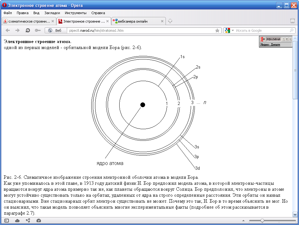Click the vertical scrollbar up arrow
The image size is (299, 225).
point(295,39)
